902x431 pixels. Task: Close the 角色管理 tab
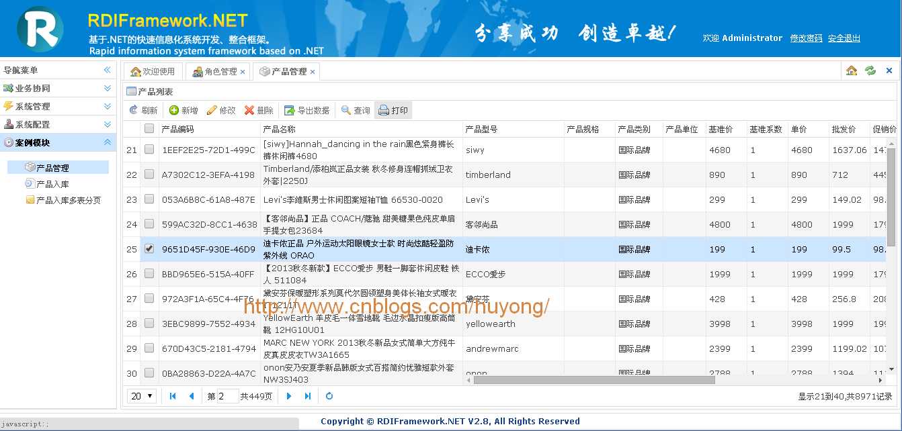click(x=243, y=72)
